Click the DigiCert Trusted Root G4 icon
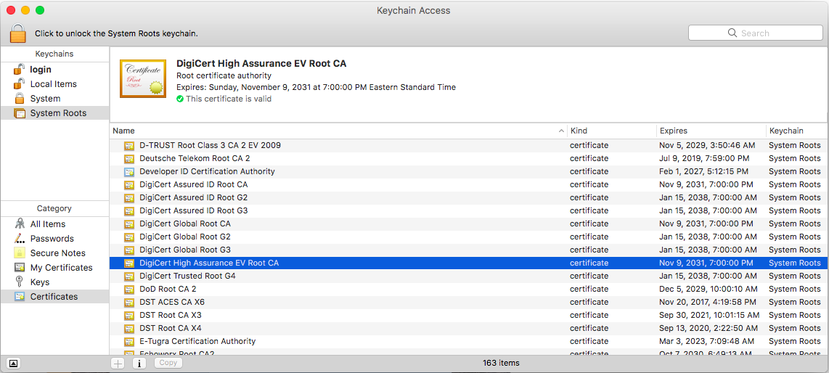 pyautogui.click(x=129, y=276)
